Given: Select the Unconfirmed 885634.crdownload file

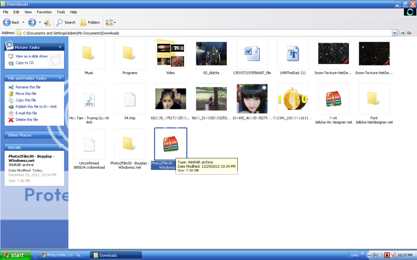Looking at the screenshot, I should tap(89, 149).
